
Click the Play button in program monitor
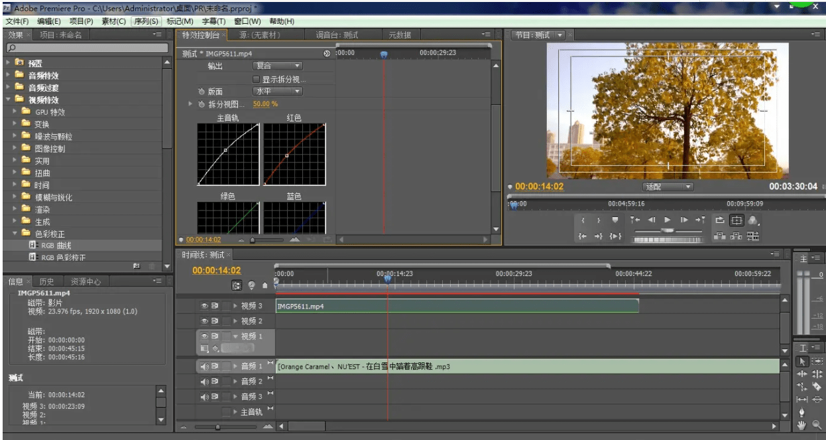tap(667, 220)
